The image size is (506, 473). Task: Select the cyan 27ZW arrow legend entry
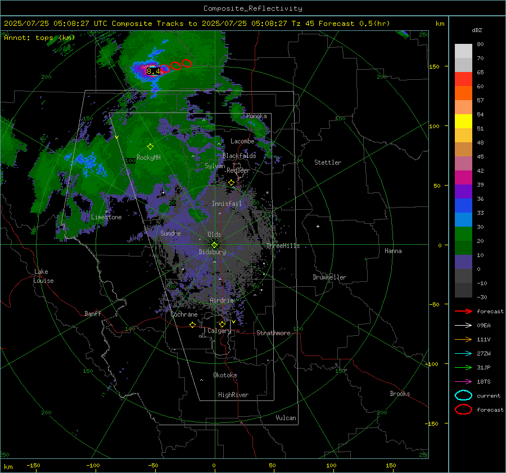pos(463,354)
